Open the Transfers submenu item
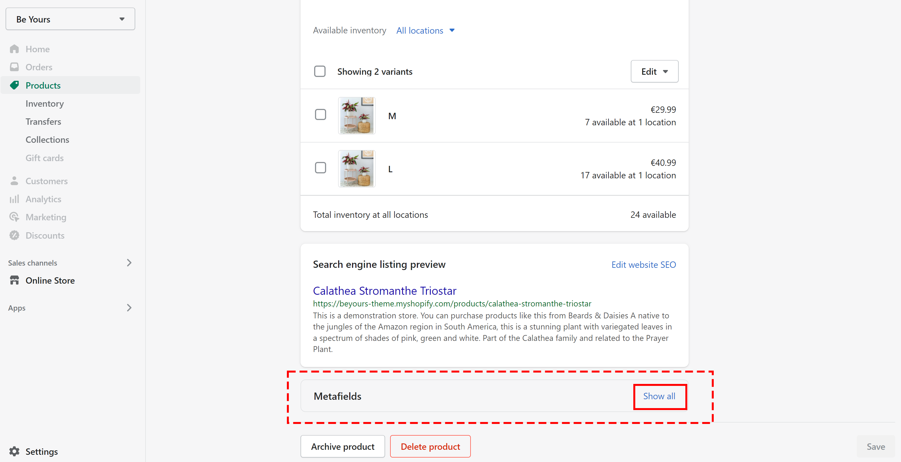The image size is (901, 462). [x=43, y=121]
